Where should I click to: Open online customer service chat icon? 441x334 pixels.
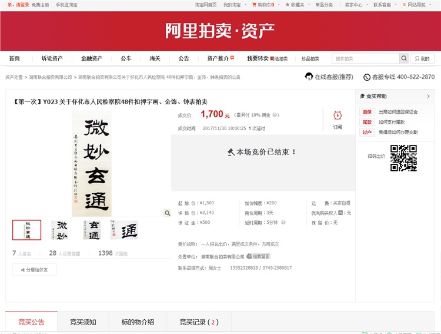pyautogui.click(x=309, y=77)
